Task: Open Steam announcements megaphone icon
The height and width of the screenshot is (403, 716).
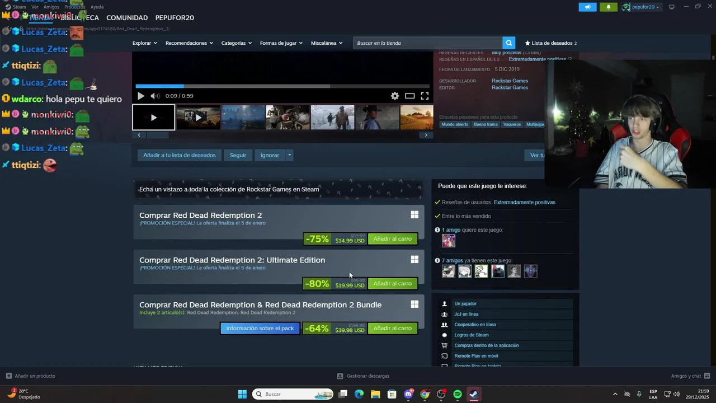Action: [587, 7]
